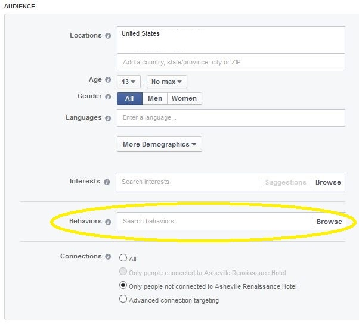
Task: Click the Enter a language input
Action: pos(231,118)
